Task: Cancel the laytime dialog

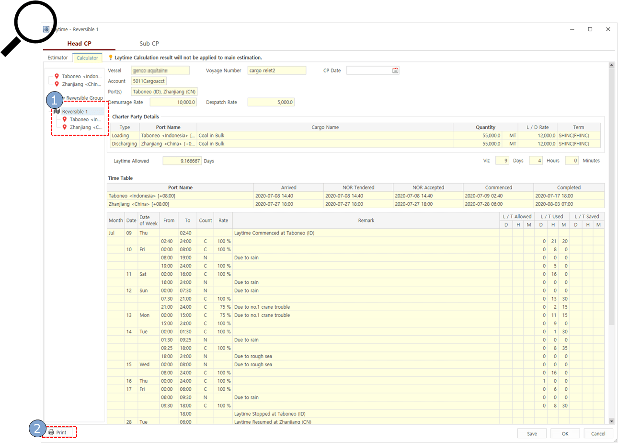Action: [x=598, y=433]
